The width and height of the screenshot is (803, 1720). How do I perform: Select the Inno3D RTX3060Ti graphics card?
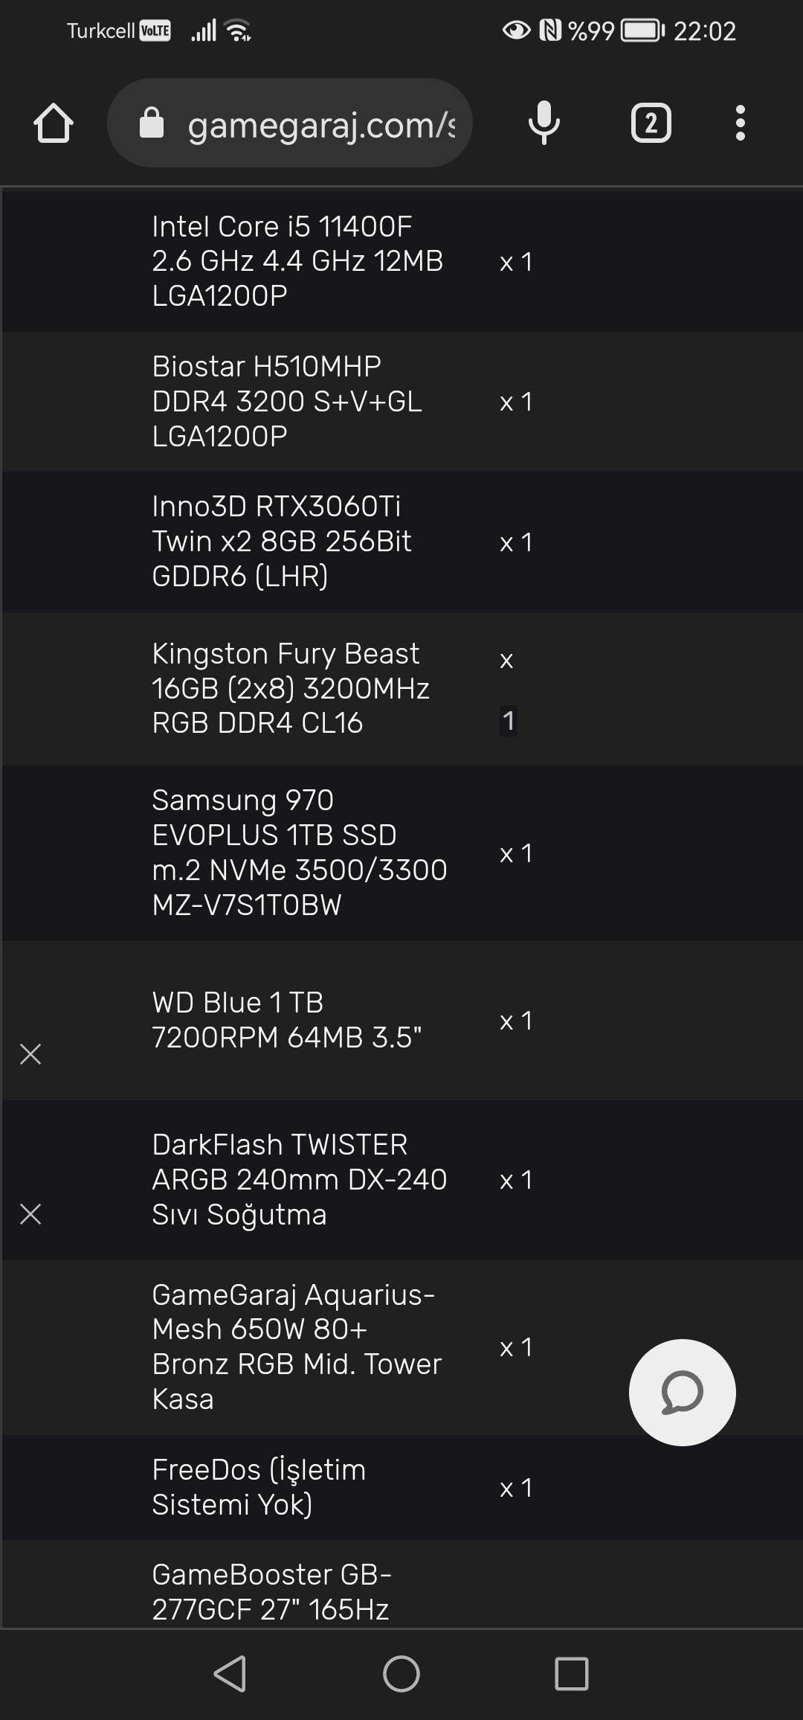pyautogui.click(x=282, y=541)
